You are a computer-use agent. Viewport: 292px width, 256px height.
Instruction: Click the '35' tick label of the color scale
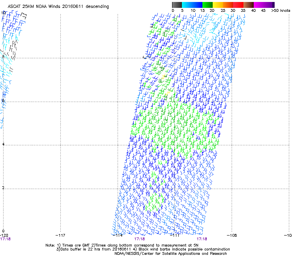[243, 11]
